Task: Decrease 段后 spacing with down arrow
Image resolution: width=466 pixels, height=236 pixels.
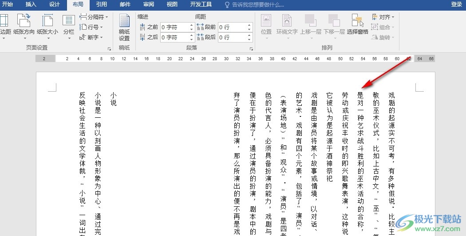Action: pyautogui.click(x=249, y=39)
